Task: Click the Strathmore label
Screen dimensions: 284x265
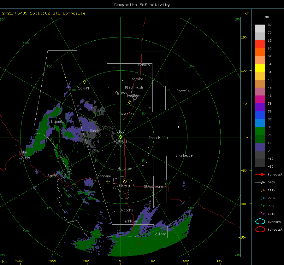Action: click(153, 187)
